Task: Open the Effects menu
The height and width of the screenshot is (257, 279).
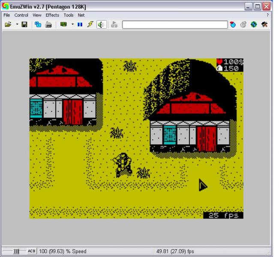Action: point(52,15)
